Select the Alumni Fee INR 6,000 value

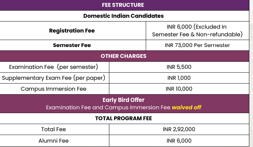tap(179, 141)
